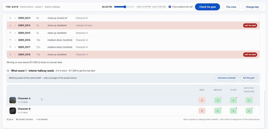Click the Set the goal button

(248, 78)
